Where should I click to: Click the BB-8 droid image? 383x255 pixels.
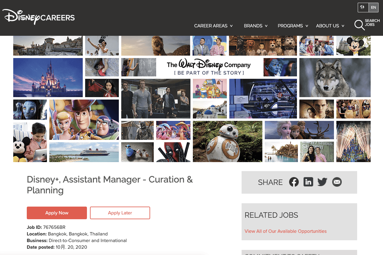tap(227, 142)
